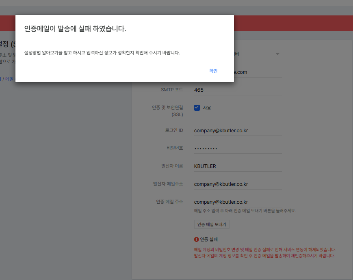
Task: Click the red warning text 메일 계정의 비밀번호 변경
Action: 265,250
